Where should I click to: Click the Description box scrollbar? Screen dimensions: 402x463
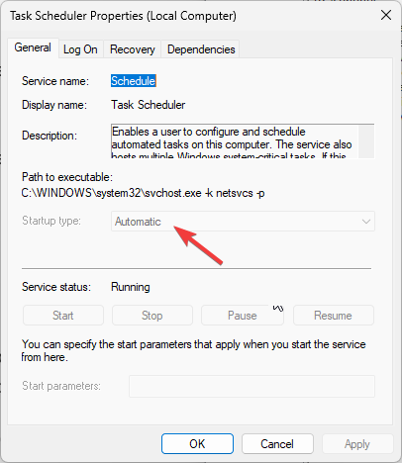pos(366,141)
